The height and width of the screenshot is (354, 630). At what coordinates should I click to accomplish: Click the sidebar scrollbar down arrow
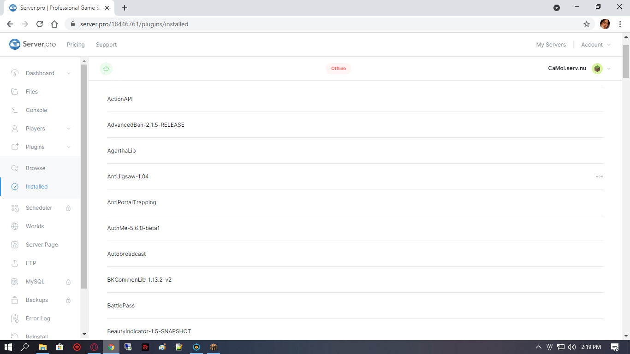pos(84,334)
